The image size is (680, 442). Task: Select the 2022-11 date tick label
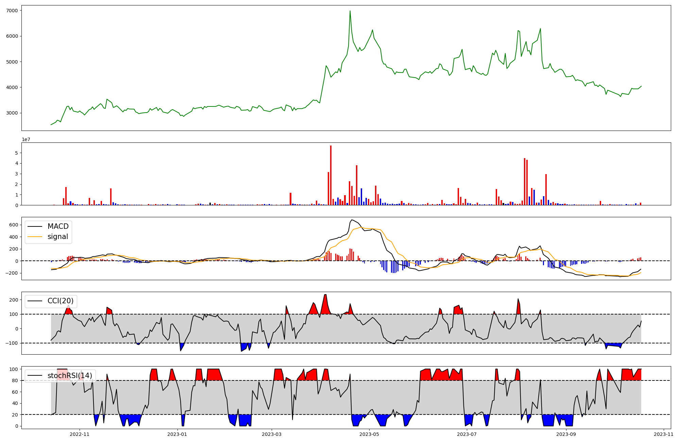79,434
